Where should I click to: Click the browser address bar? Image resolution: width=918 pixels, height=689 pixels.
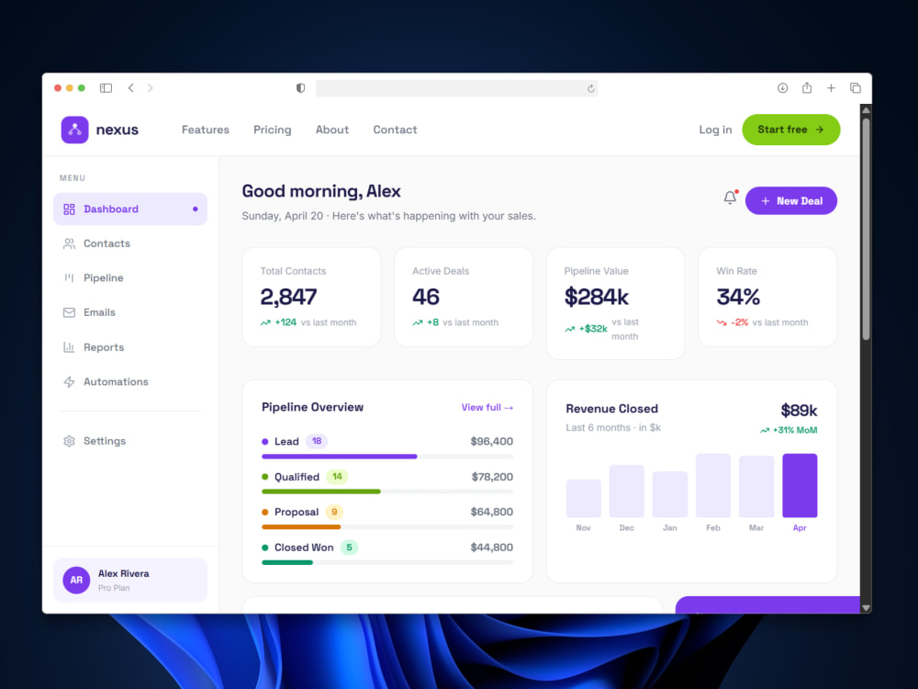[456, 88]
